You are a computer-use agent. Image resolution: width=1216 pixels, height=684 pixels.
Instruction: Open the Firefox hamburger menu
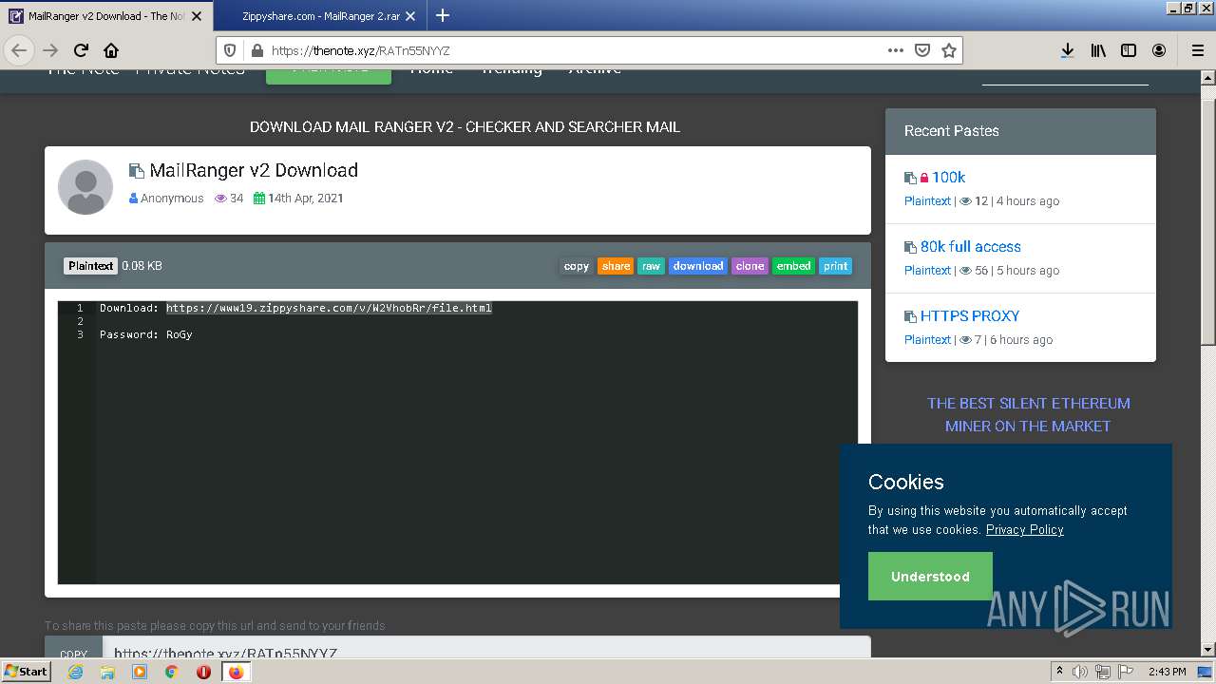click(1197, 50)
